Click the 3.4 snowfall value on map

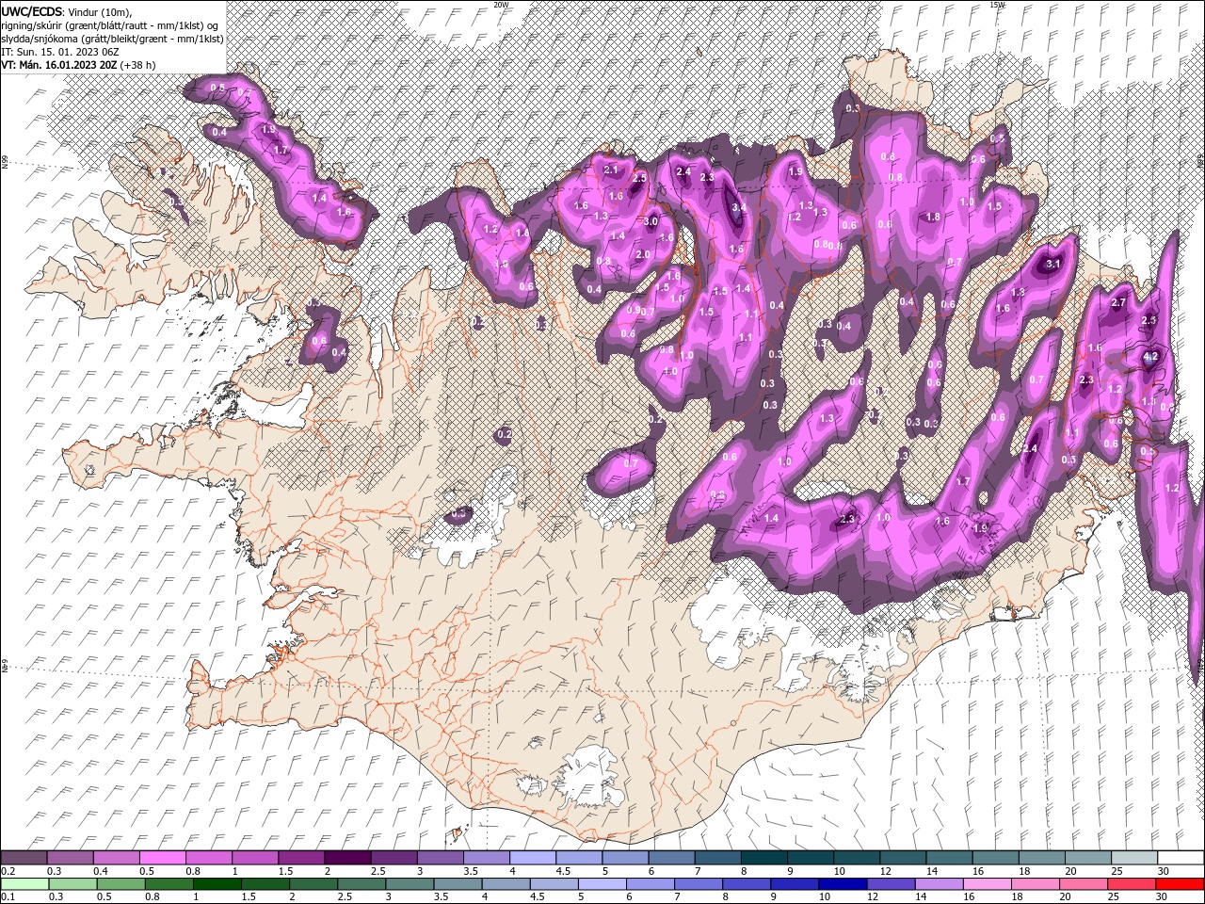(739, 207)
